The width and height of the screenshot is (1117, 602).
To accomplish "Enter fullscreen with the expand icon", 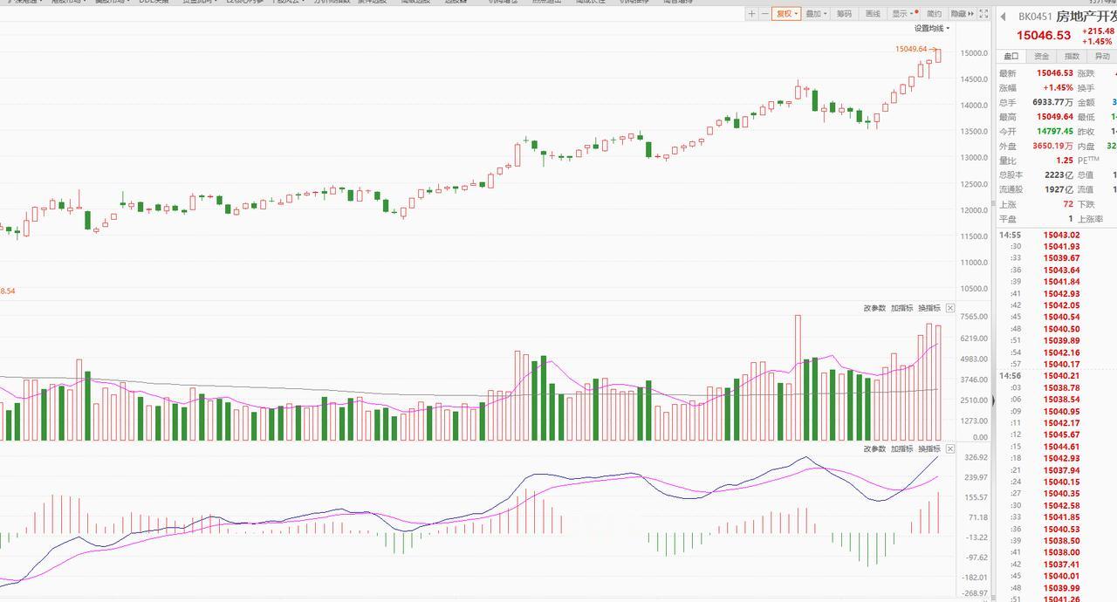I will 983,14.
